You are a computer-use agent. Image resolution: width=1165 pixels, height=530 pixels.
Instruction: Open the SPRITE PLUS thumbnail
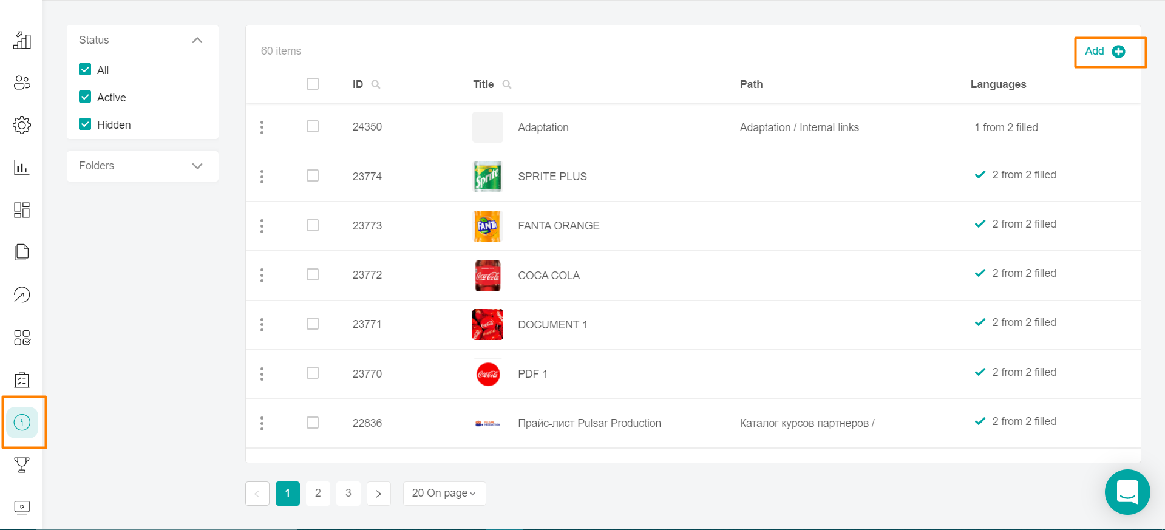[x=487, y=177]
